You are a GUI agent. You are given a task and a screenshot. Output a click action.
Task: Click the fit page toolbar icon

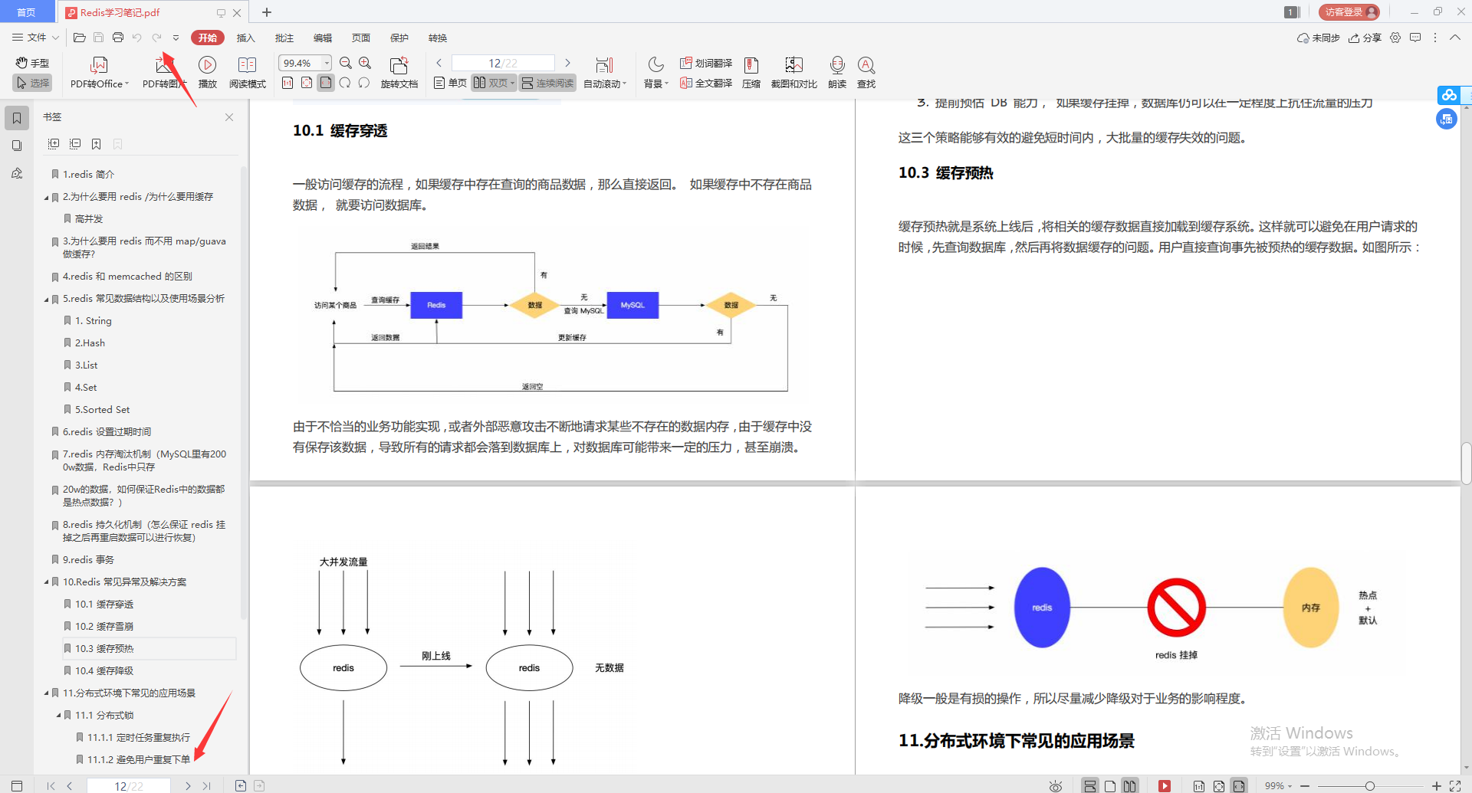click(x=307, y=83)
